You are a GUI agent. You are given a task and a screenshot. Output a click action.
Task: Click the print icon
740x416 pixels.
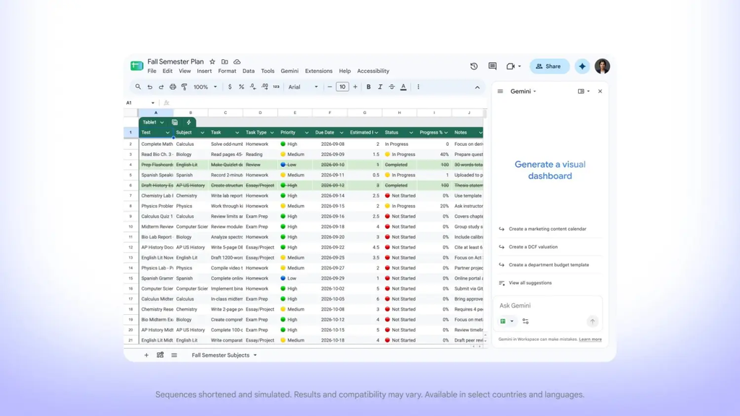(173, 87)
